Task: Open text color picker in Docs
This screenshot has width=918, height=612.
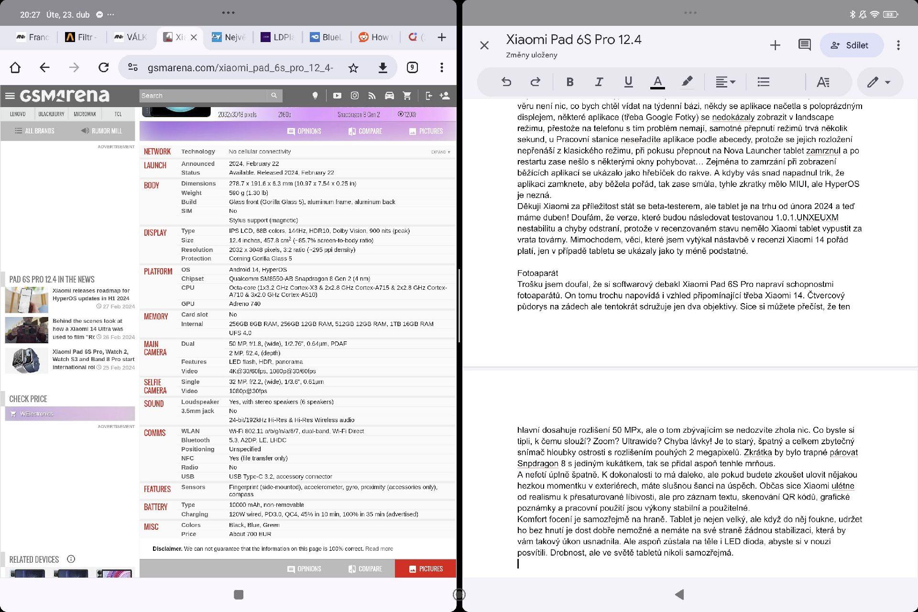Action: (x=657, y=82)
